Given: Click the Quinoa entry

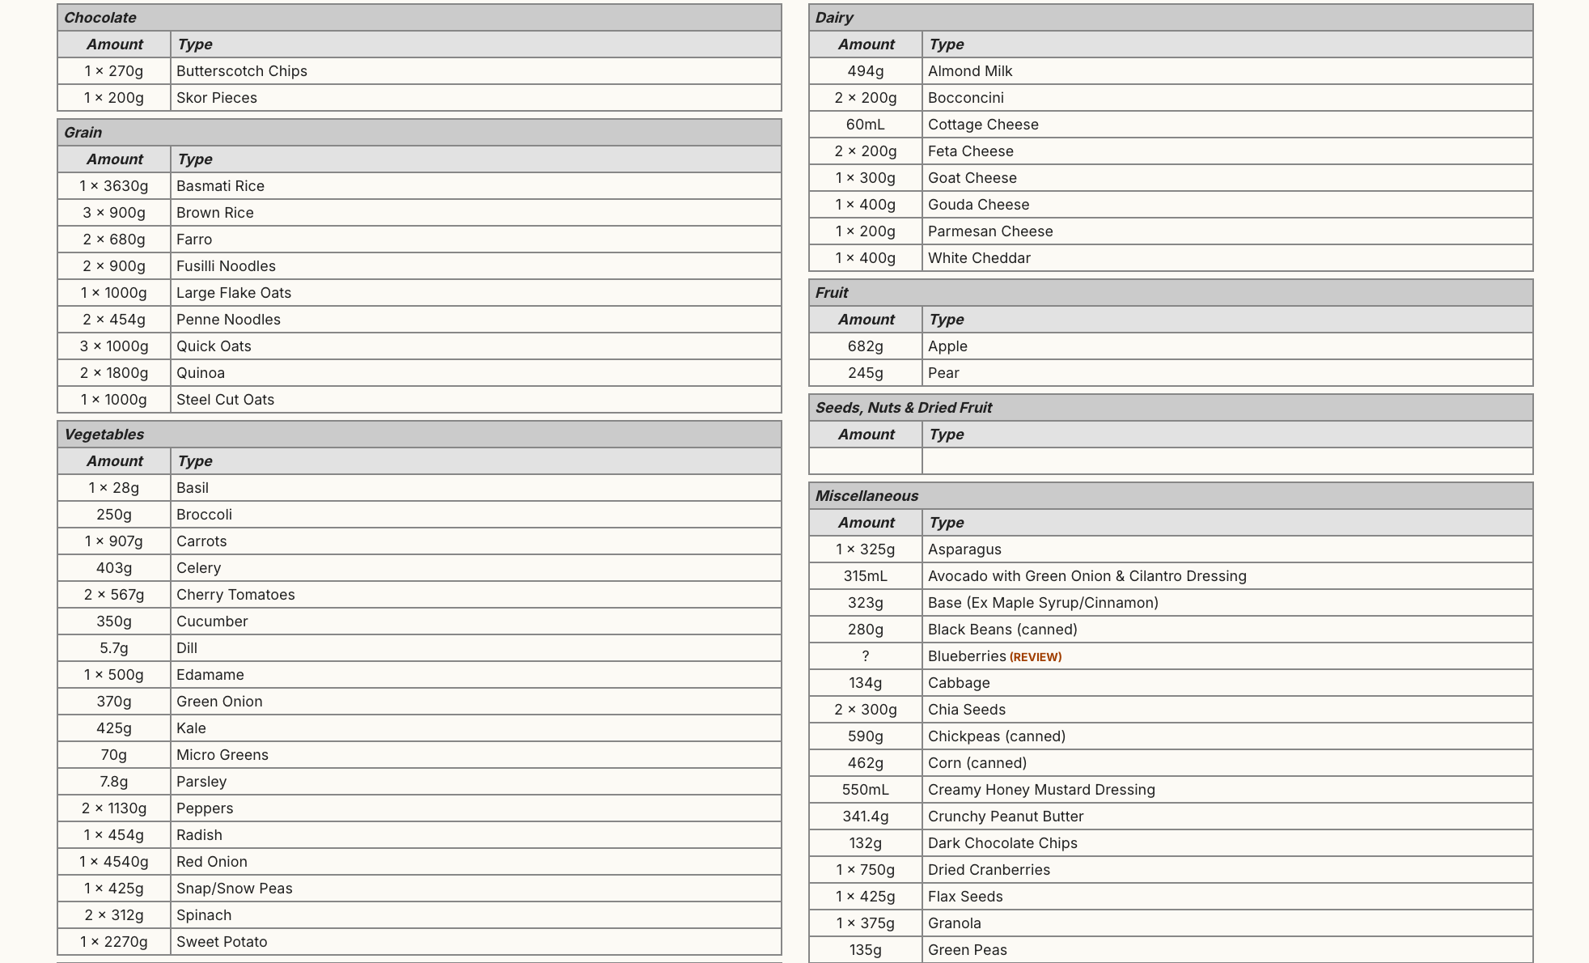Looking at the screenshot, I should tap(419, 373).
